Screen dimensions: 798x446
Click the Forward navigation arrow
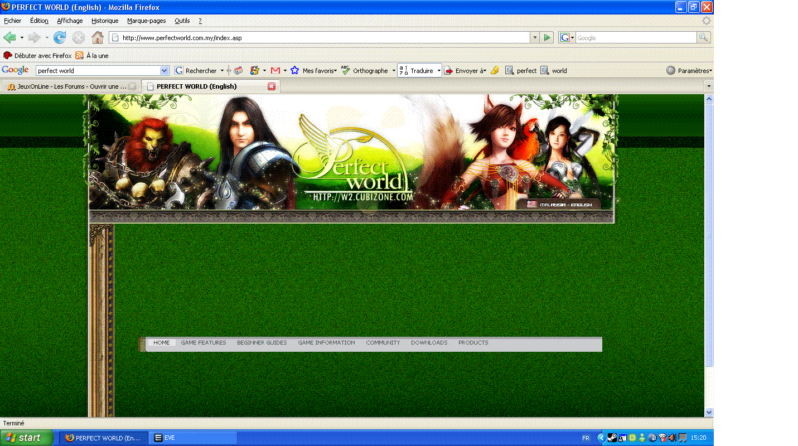click(34, 37)
